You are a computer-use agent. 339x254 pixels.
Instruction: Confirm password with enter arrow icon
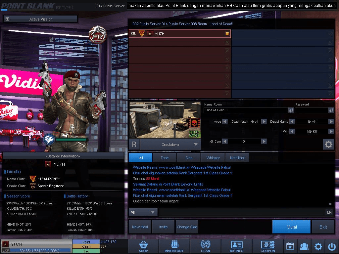pyautogui.click(x=331, y=110)
